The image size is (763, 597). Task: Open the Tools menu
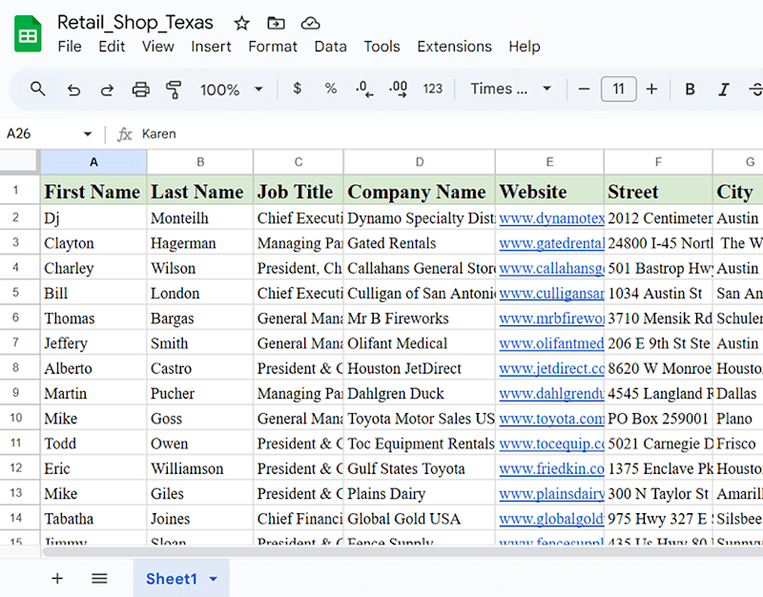[x=381, y=47]
